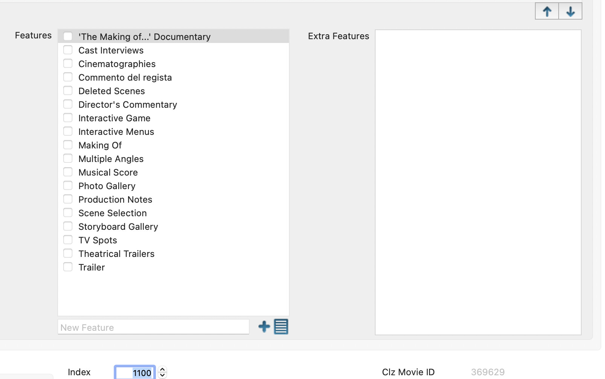Image resolution: width=605 pixels, height=379 pixels.
Task: Check 'The Making of...' Documentary checkbox
Action: [x=68, y=37]
